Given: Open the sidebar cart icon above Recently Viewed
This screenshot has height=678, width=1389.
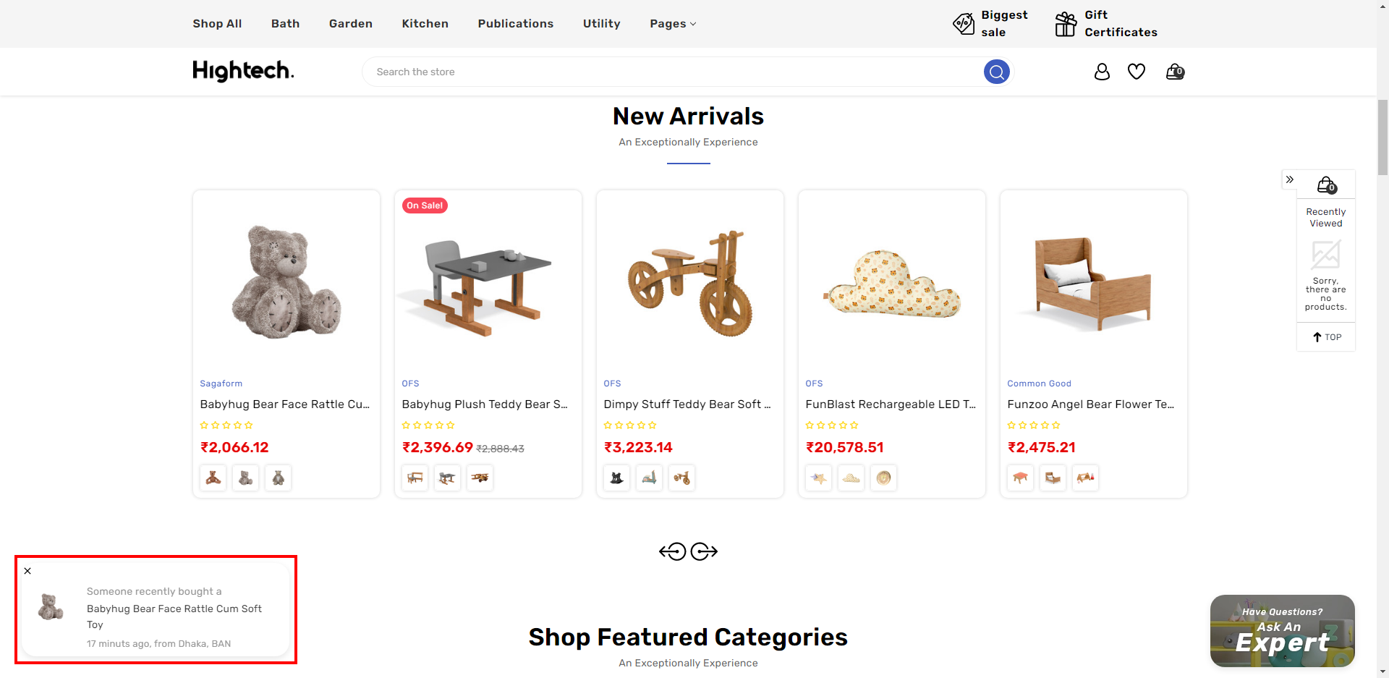Looking at the screenshot, I should point(1326,185).
